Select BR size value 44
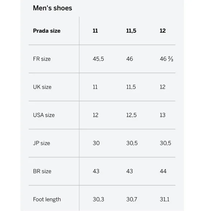The height and width of the screenshot is (211, 211). pos(163,171)
